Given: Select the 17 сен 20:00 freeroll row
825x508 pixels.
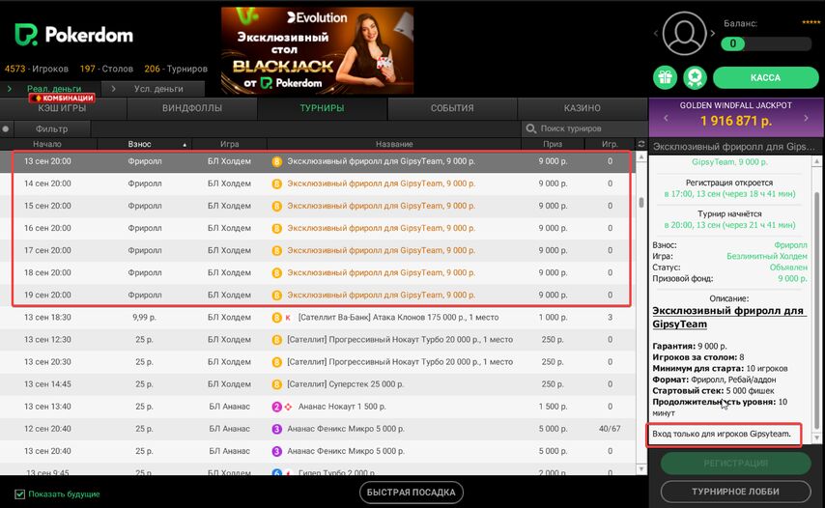Looking at the screenshot, I should (x=317, y=251).
